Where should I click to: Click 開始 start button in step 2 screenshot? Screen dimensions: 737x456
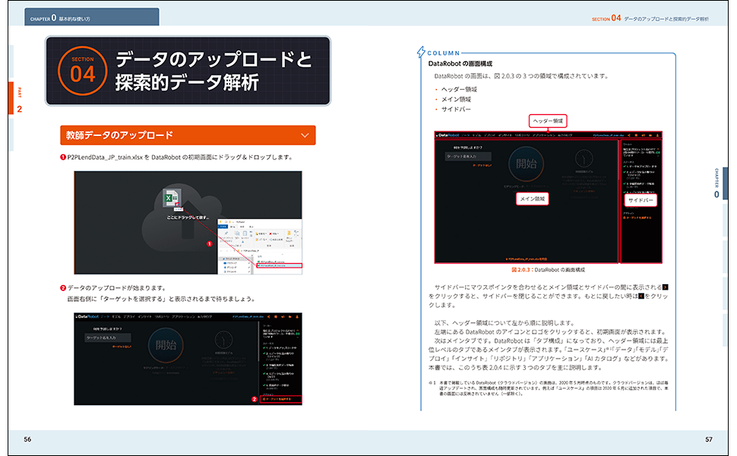coord(166,345)
